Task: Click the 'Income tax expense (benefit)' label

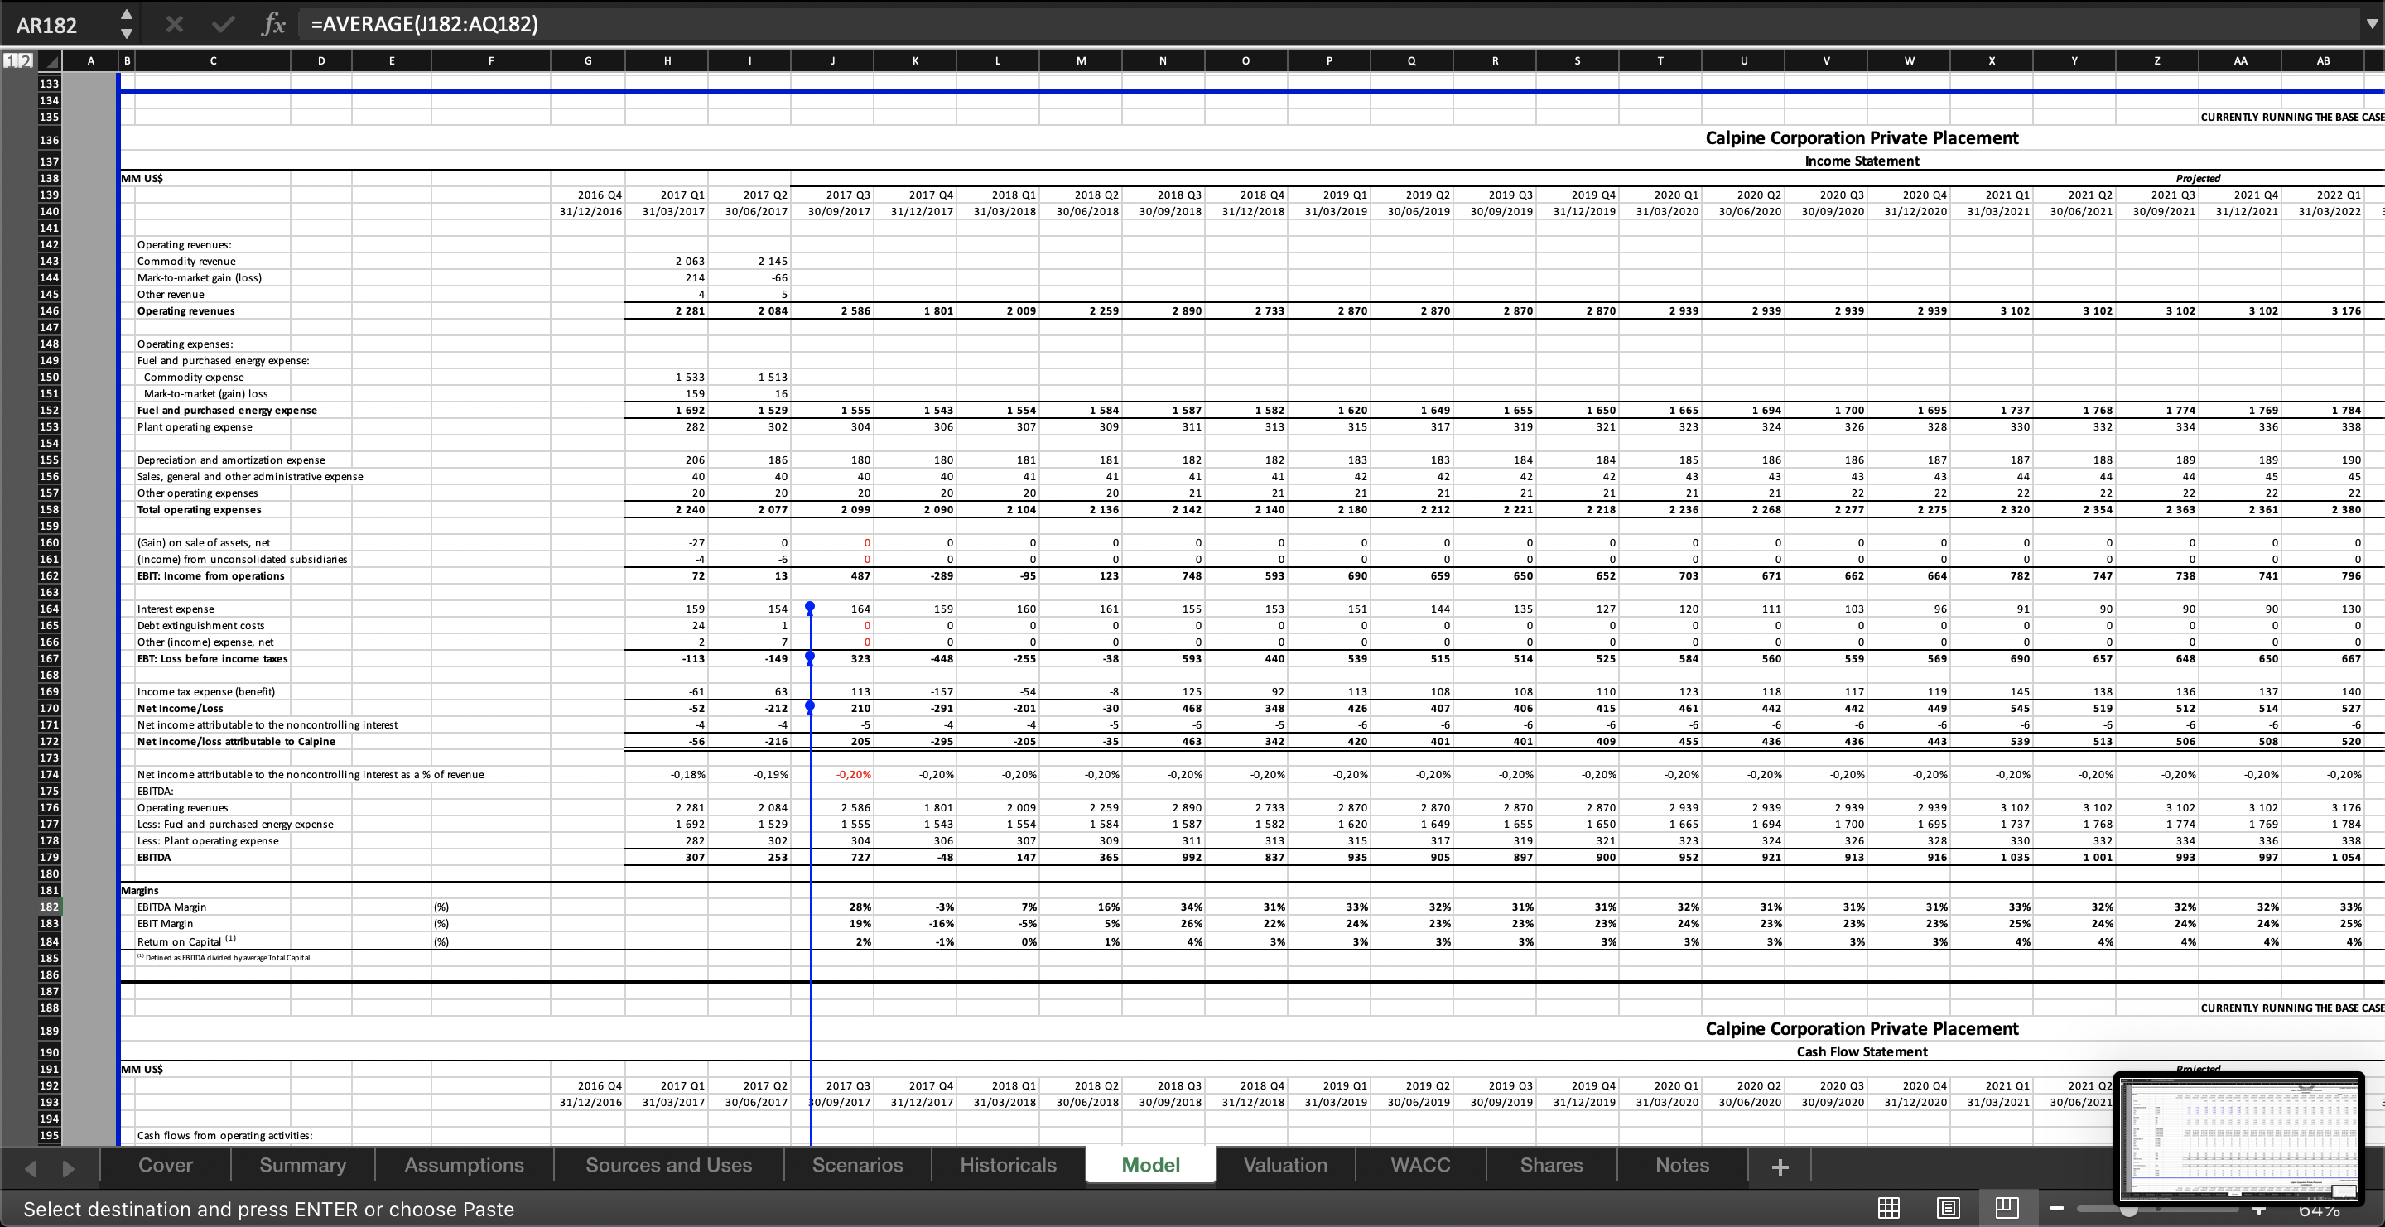Action: 205,691
